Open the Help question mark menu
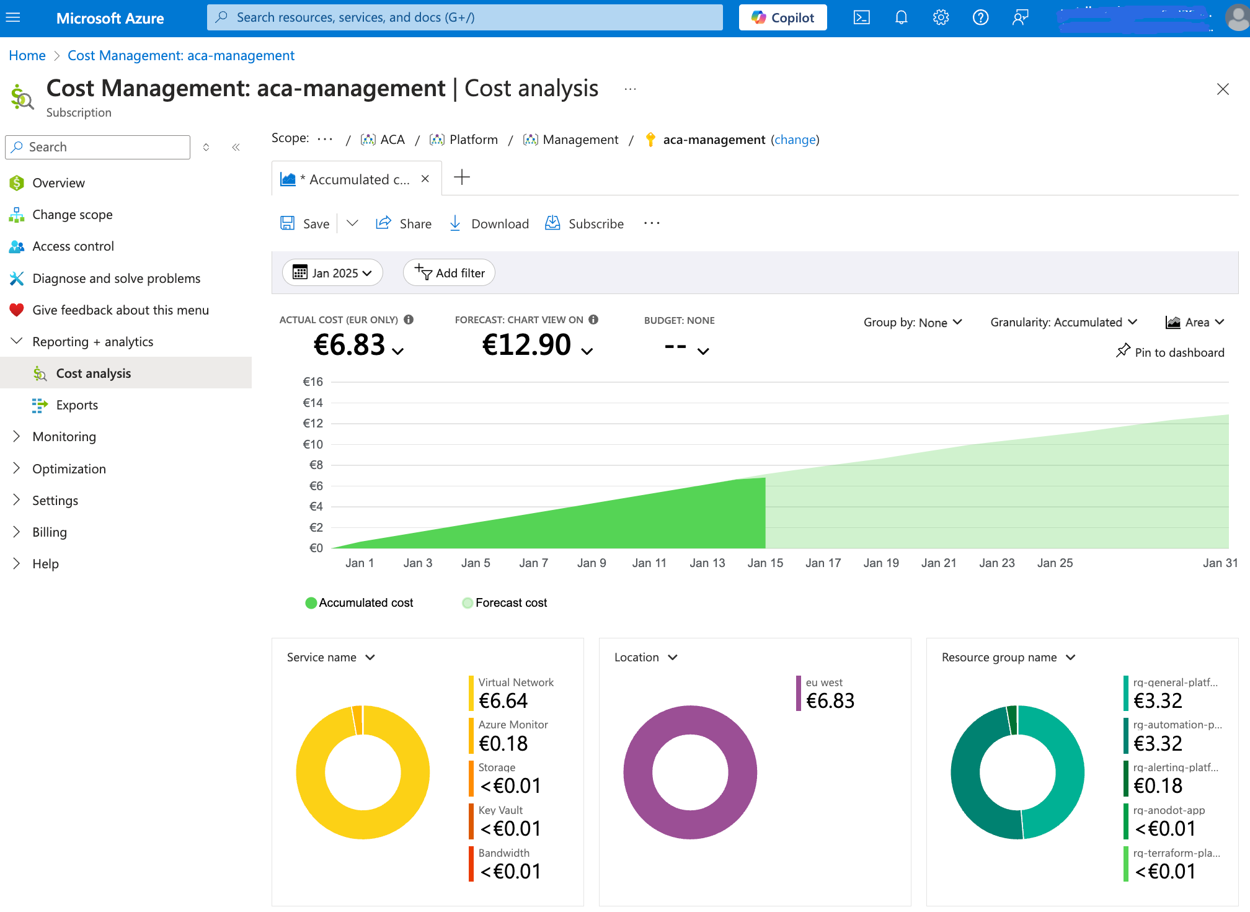This screenshot has height=912, width=1250. [x=980, y=18]
